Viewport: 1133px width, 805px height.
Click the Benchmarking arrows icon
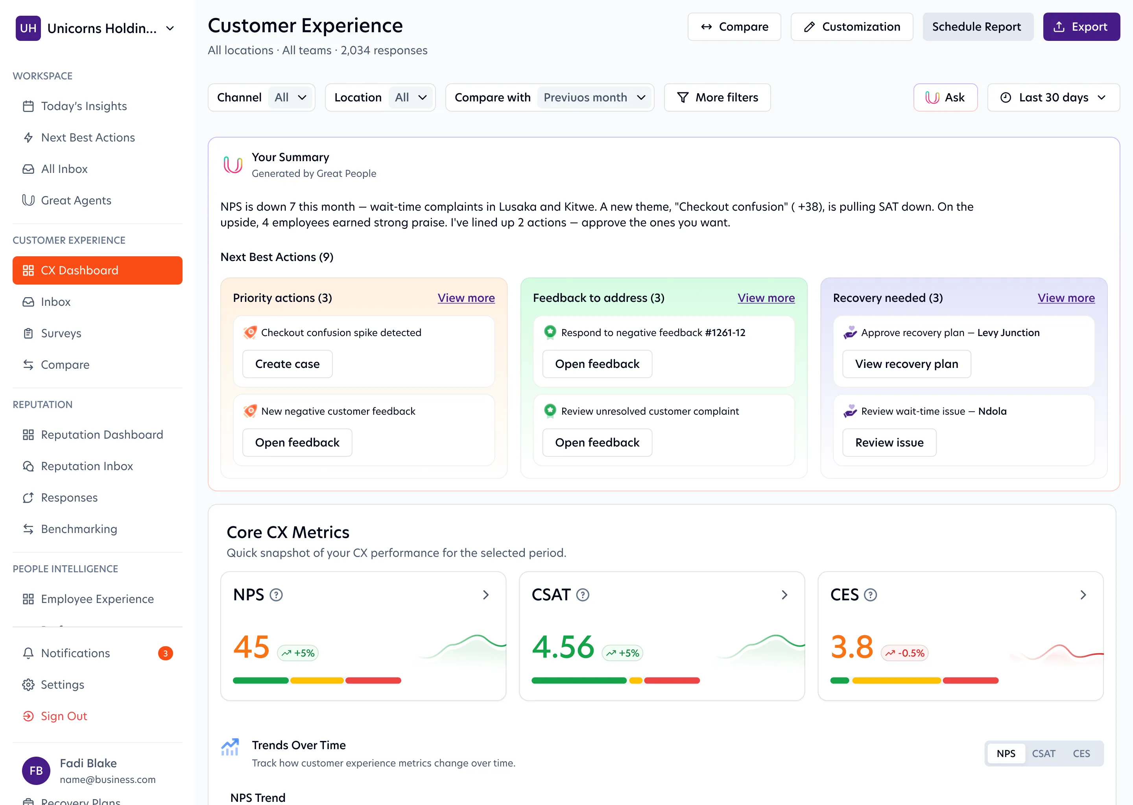[28, 529]
